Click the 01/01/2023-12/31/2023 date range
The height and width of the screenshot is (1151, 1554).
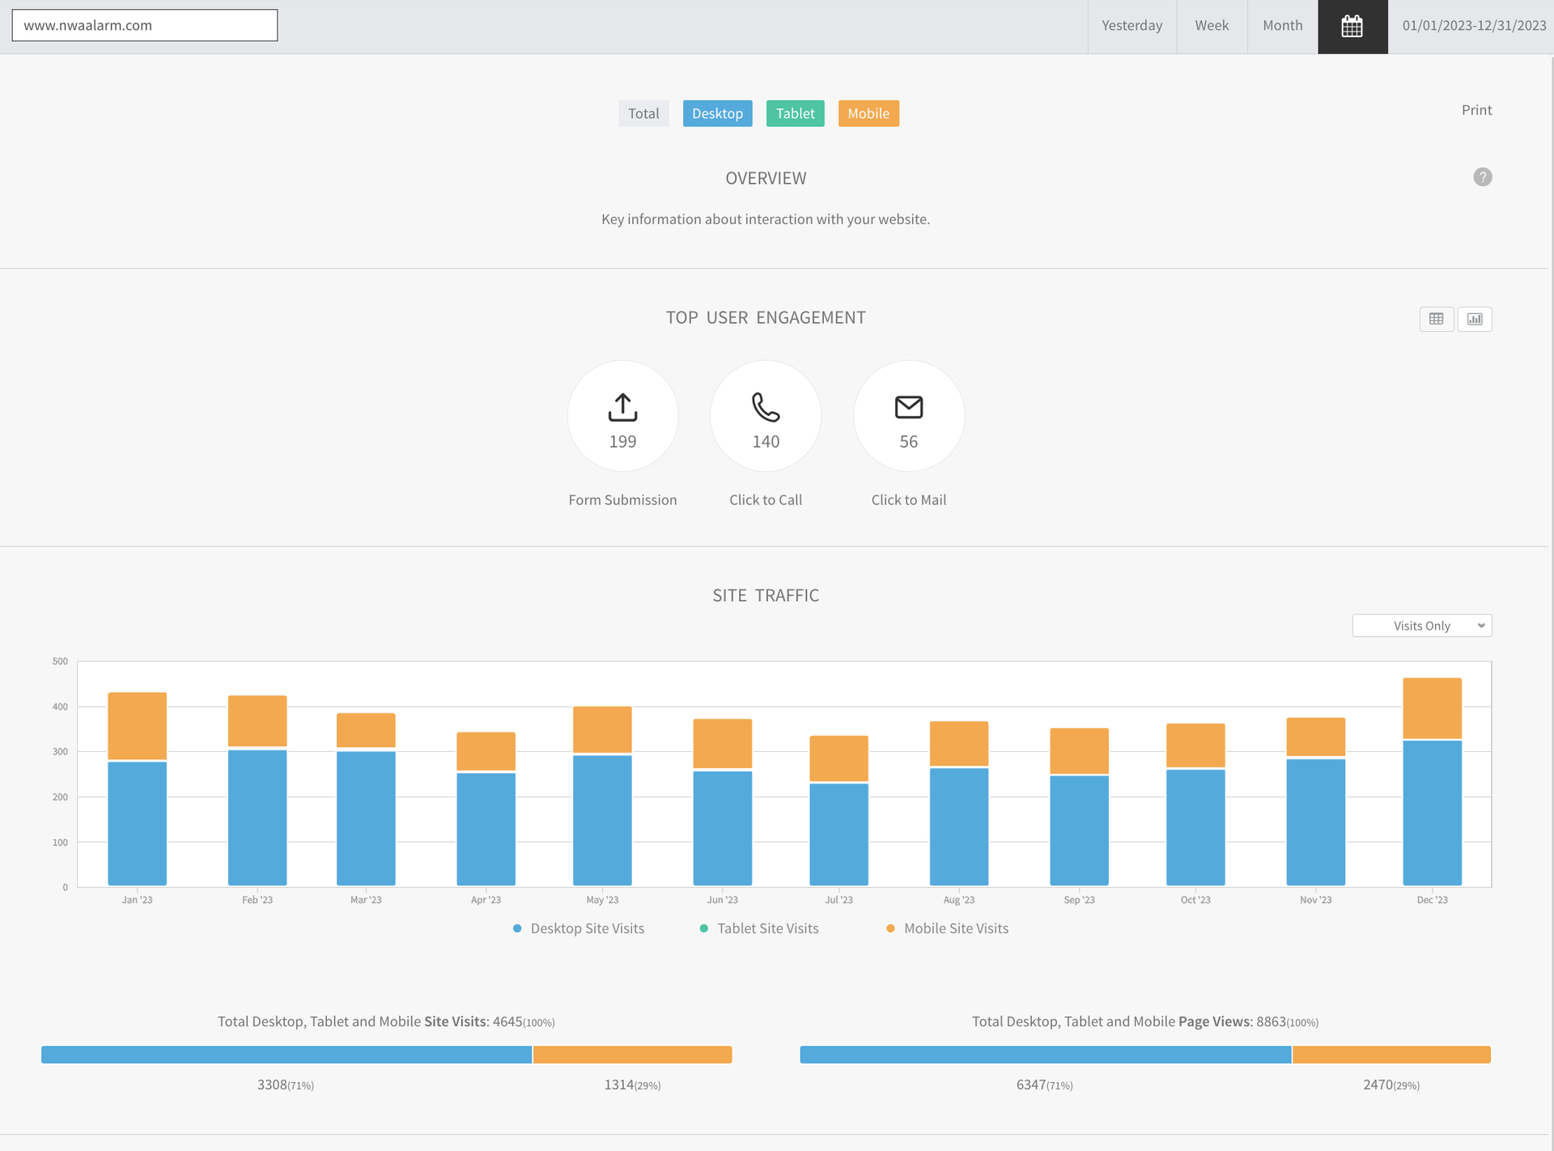click(x=1474, y=26)
